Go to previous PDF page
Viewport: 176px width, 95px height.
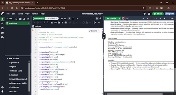pyautogui.click(x=143, y=18)
